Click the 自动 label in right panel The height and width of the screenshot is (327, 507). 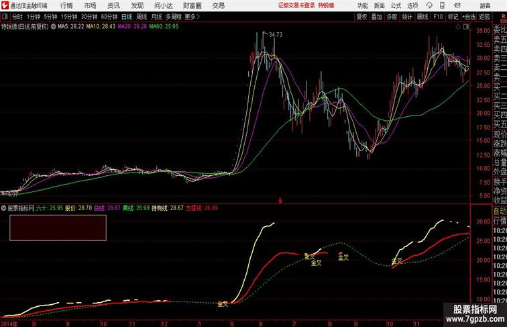(x=500, y=212)
